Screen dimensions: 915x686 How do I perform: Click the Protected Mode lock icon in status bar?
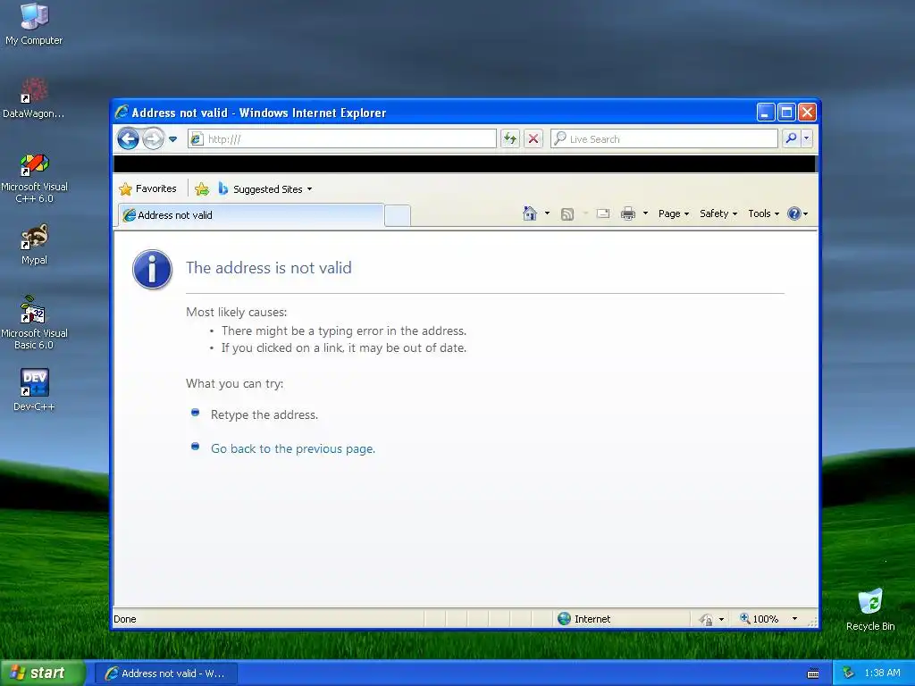click(706, 620)
